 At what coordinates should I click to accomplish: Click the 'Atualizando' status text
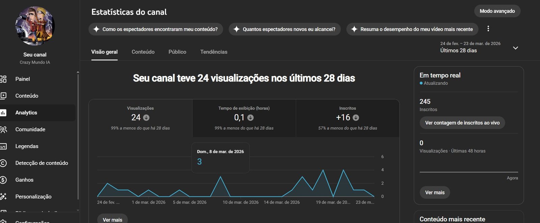coord(436,83)
